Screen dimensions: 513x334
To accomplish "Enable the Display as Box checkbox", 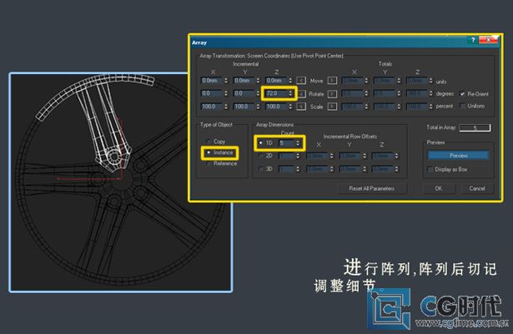I will [430, 169].
